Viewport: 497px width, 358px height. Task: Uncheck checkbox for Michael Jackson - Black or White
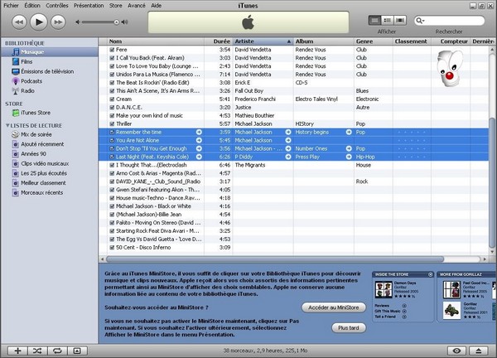(112, 206)
